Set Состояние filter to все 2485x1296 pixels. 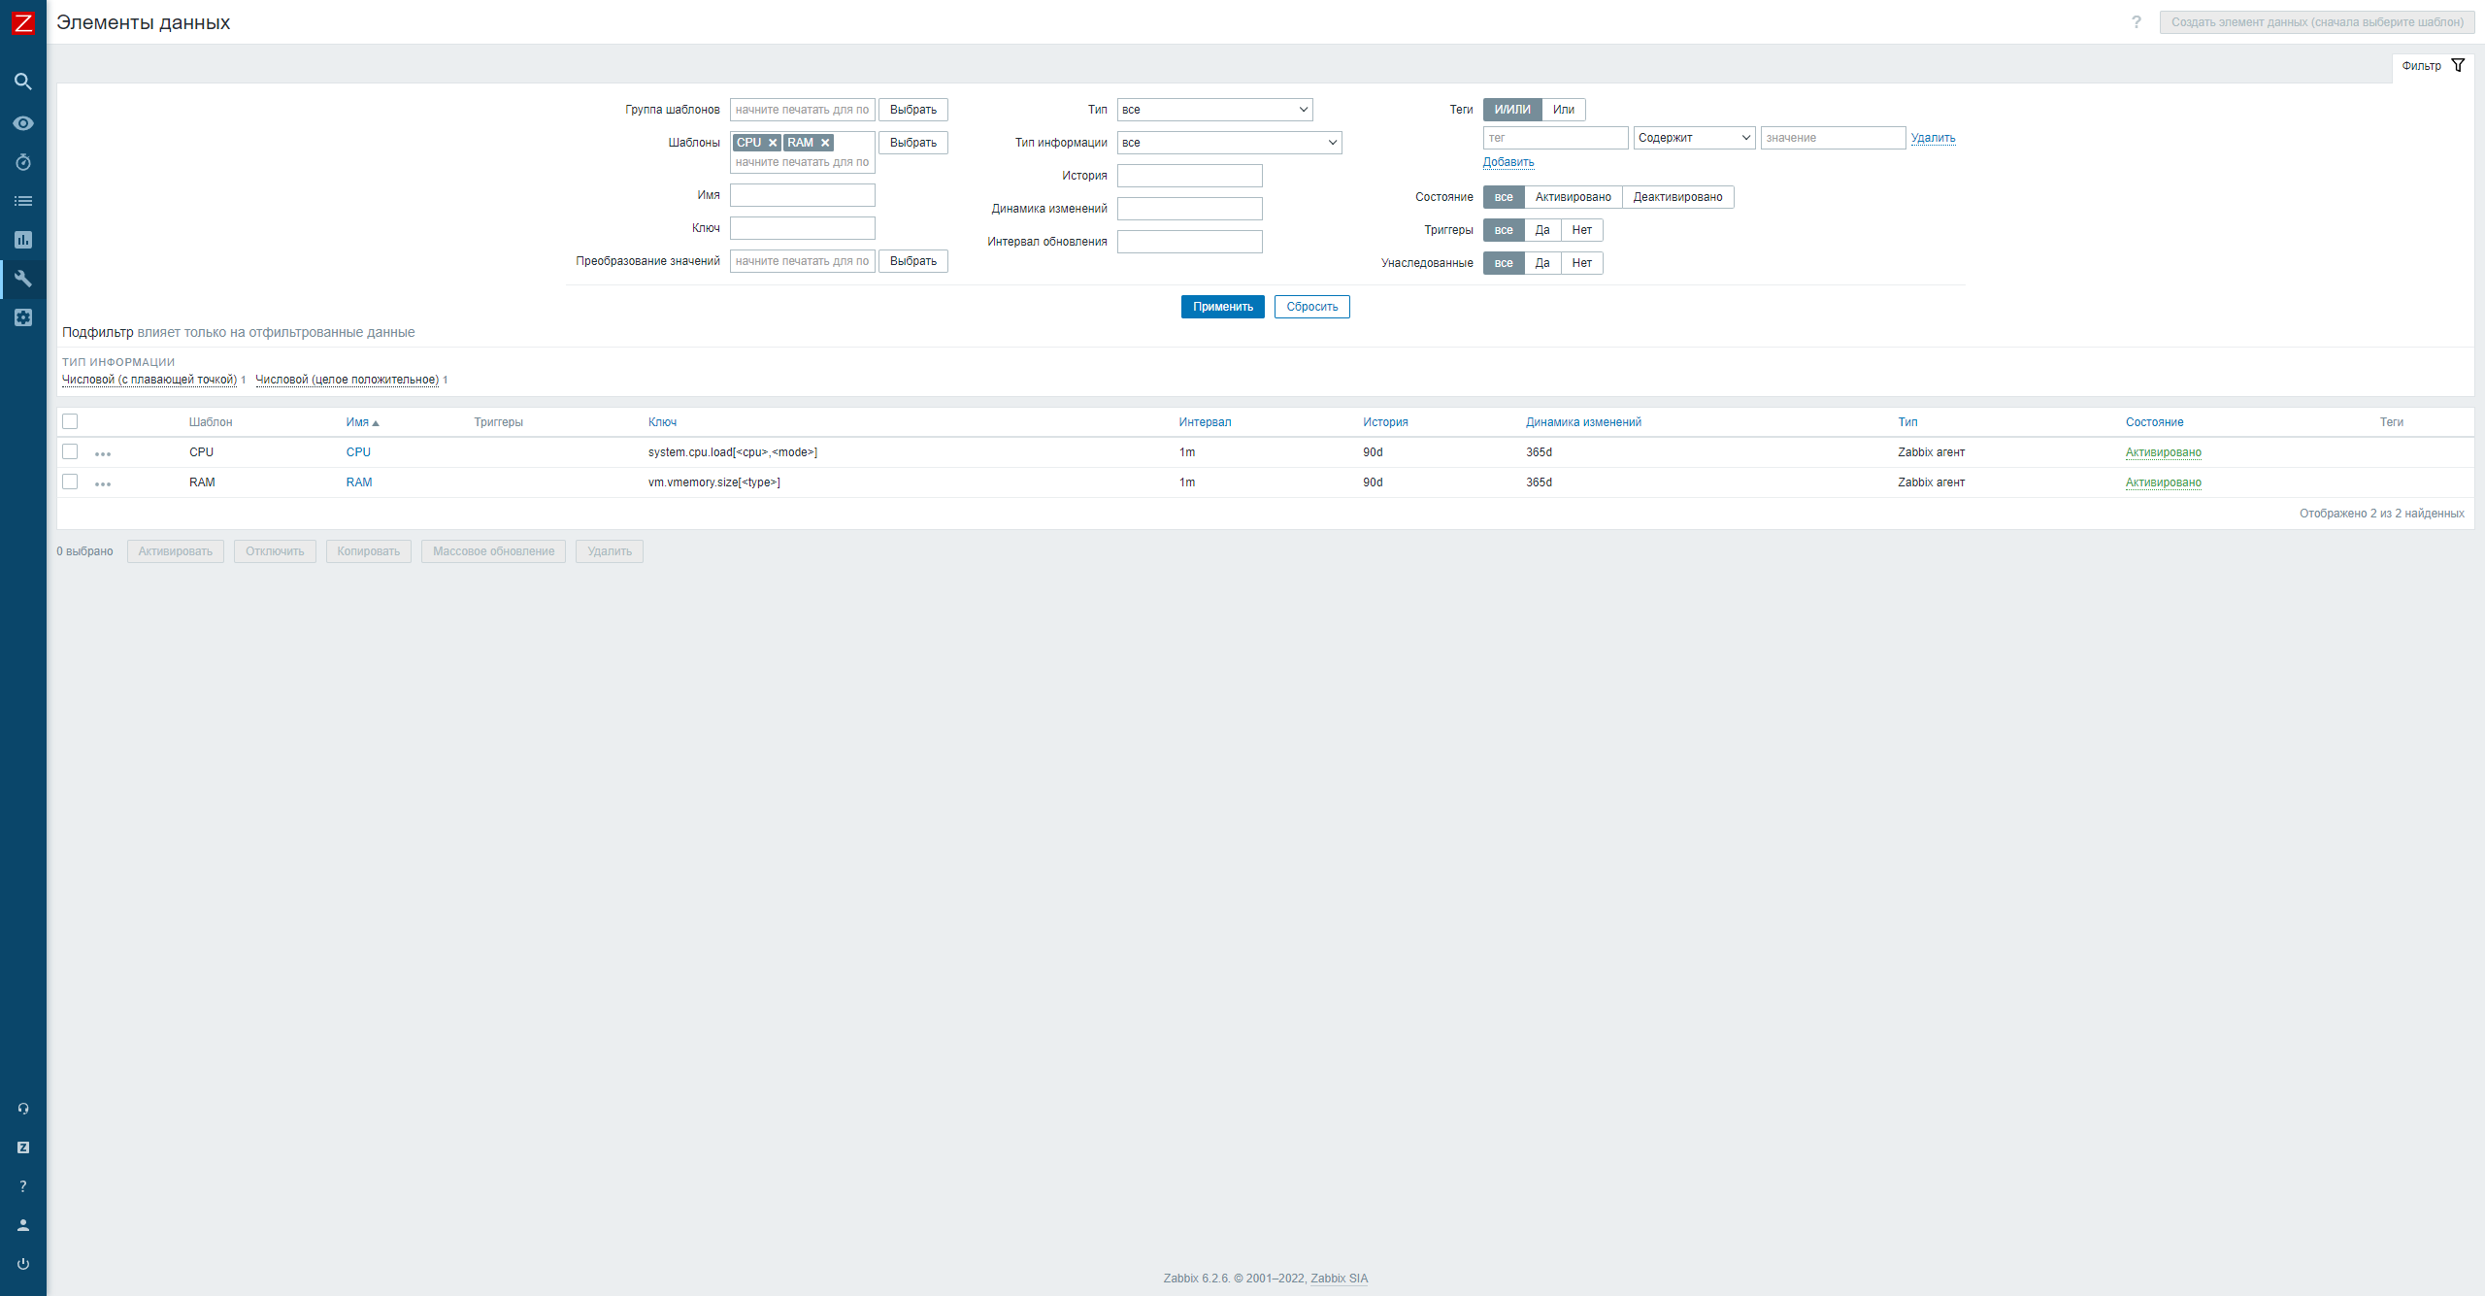pos(1504,197)
